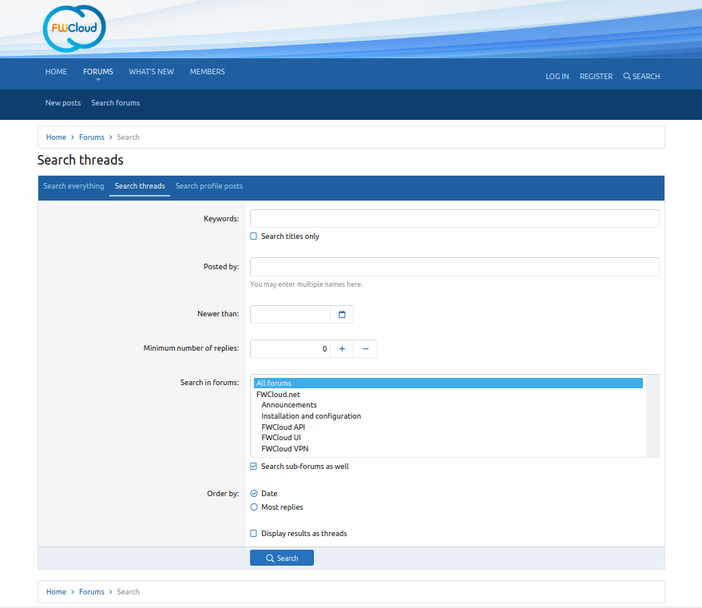Select Installation and configuration forum
702x608 pixels.
448,416
